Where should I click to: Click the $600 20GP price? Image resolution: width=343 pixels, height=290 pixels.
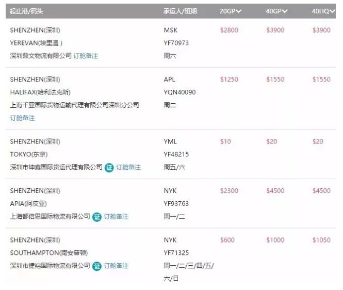click(x=227, y=240)
